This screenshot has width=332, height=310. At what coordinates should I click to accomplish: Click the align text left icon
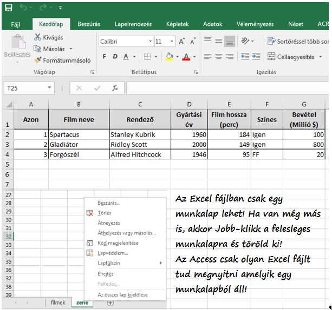click(208, 57)
